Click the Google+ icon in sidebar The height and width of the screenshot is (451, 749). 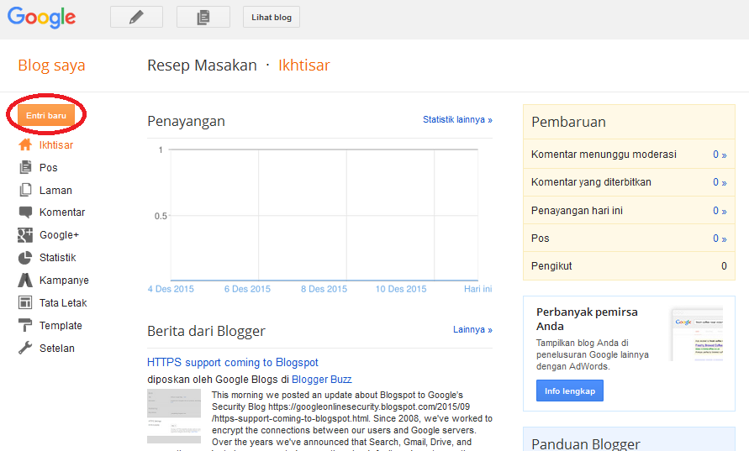click(25, 235)
